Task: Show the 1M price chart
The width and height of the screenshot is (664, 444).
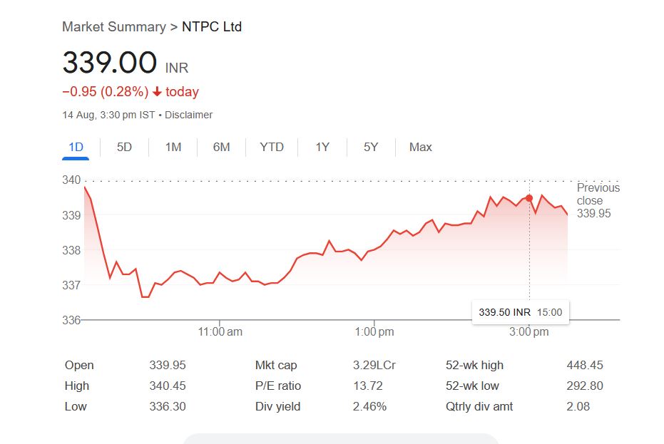Action: (173, 148)
